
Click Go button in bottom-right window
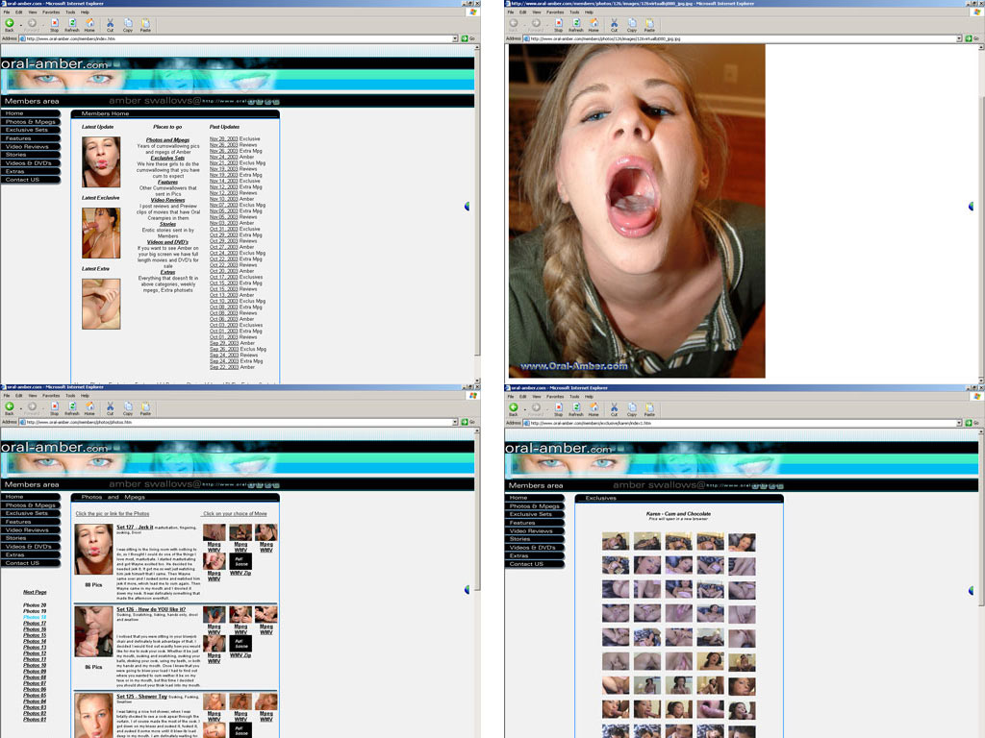pos(972,423)
